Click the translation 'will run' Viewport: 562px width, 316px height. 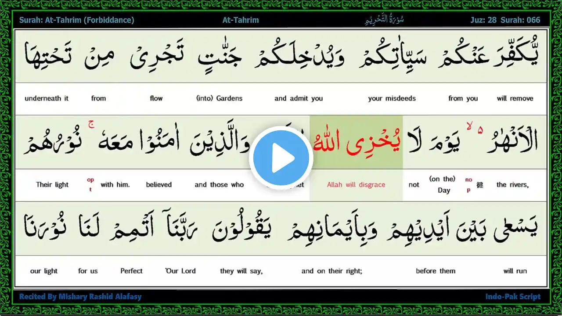click(515, 271)
